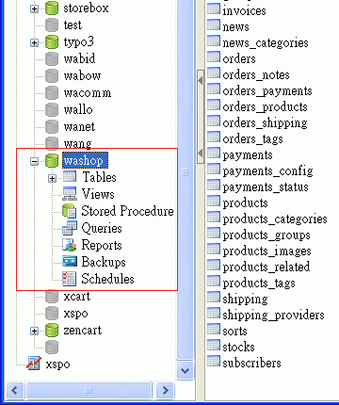Image resolution: width=339 pixels, height=405 pixels.
Task: Click the gray wallo database icon
Action: tap(52, 110)
